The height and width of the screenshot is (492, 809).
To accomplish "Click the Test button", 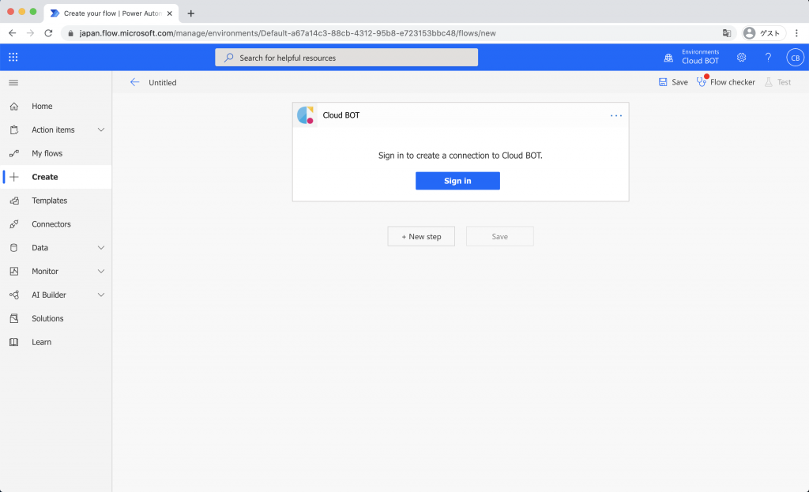I will (778, 82).
